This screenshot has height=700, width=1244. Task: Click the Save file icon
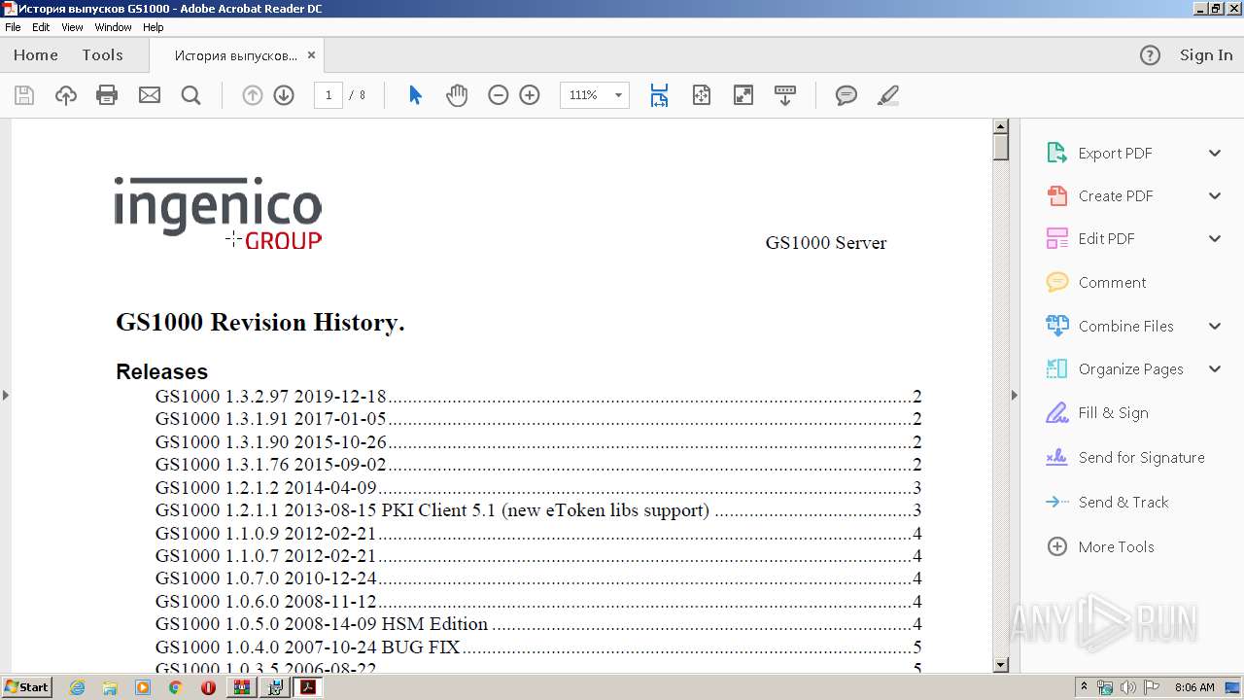24,95
